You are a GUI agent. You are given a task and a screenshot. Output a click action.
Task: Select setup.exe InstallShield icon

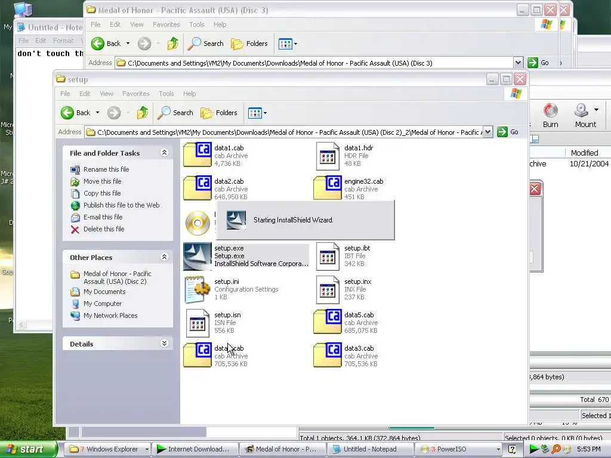point(198,256)
